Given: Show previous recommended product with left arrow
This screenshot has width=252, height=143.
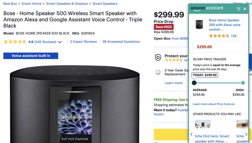Looking at the screenshot, I should (x=191, y=134).
